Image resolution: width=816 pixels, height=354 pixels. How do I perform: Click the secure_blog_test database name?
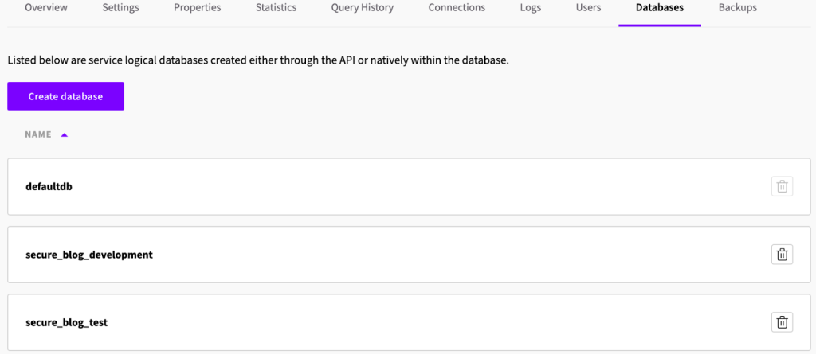pyautogui.click(x=66, y=322)
